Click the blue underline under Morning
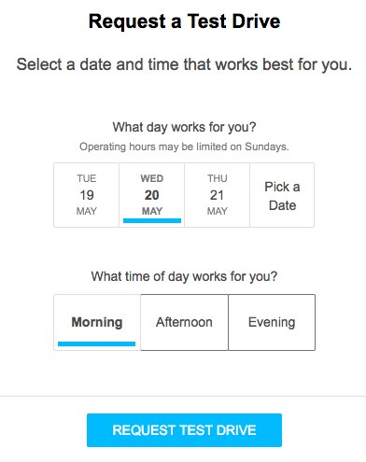The height and width of the screenshot is (462, 366). point(96,343)
